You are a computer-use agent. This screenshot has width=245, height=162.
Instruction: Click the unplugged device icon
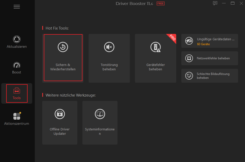tap(189, 41)
